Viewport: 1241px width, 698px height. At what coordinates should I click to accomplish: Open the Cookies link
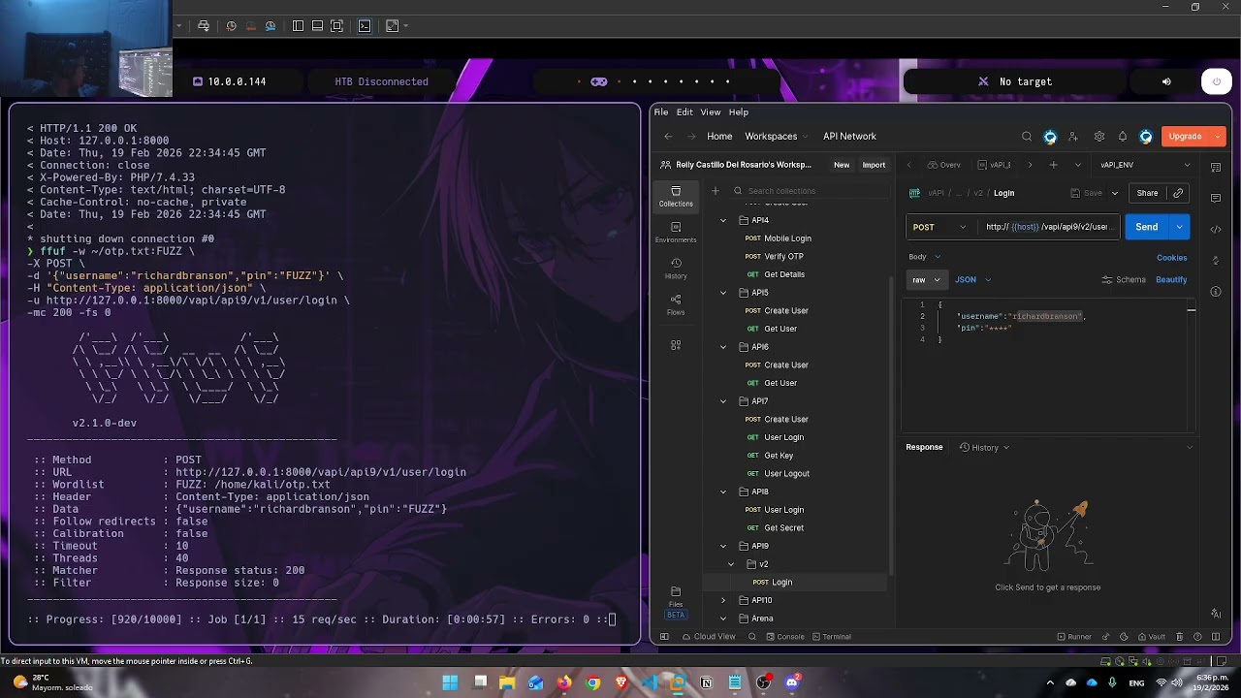coord(1171,258)
